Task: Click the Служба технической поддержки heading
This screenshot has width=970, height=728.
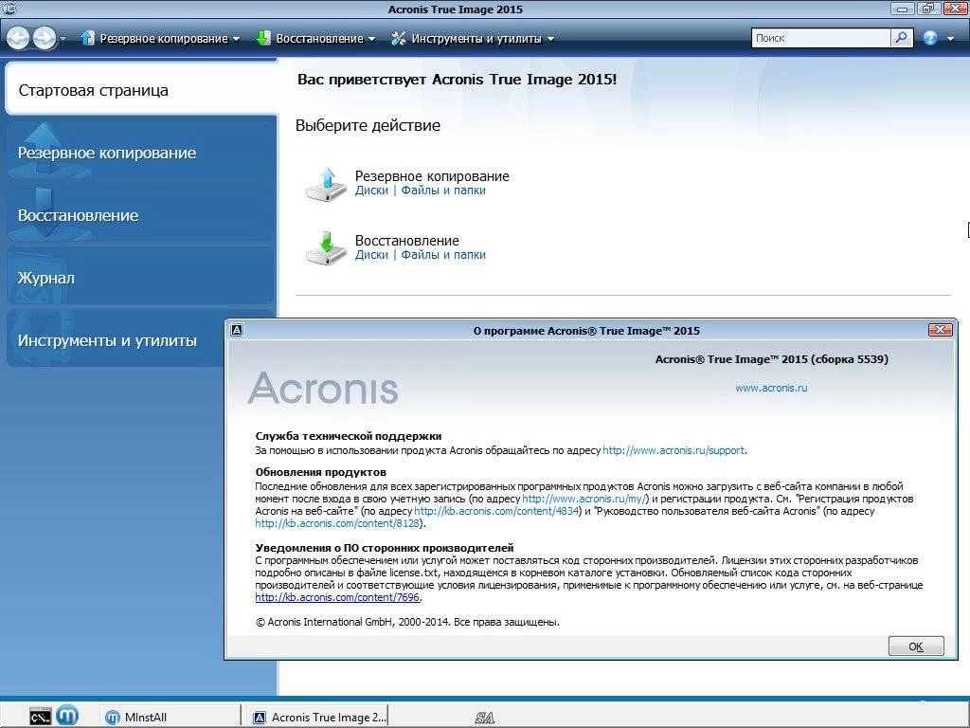Action: click(349, 436)
